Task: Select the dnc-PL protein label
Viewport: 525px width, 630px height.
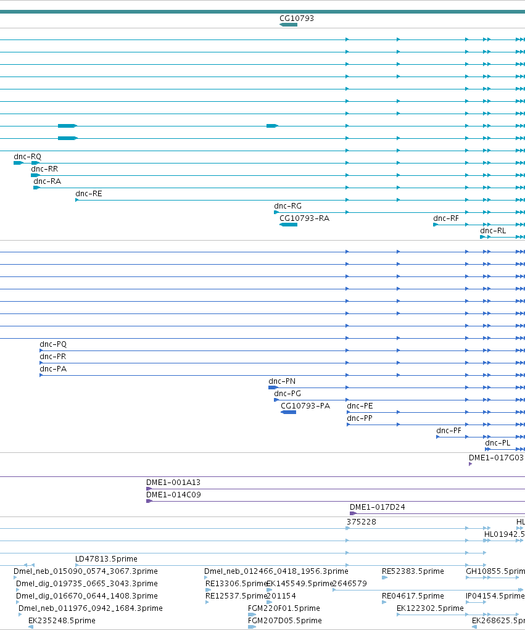Action: [498, 443]
